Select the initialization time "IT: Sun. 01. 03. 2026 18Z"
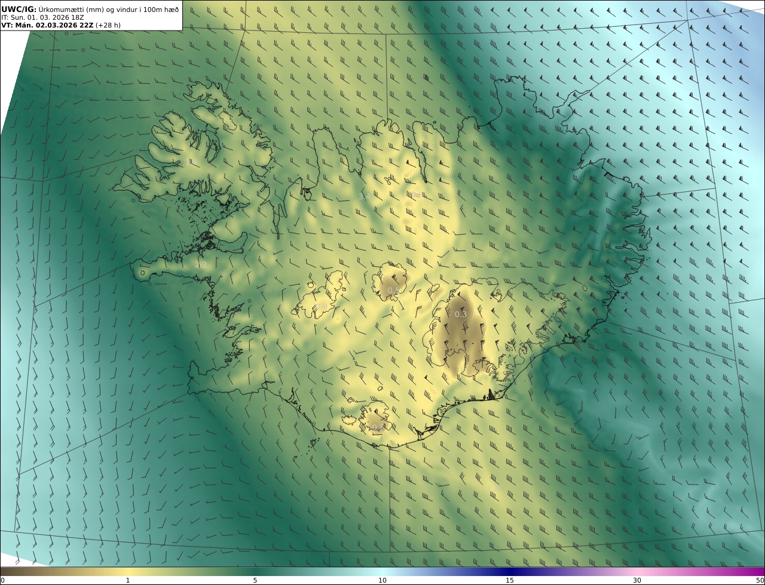Viewport: 765px width, 585px height. [x=43, y=17]
